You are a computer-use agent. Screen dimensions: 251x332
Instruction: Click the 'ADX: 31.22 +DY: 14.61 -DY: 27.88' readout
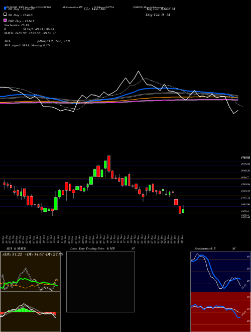[x=32, y=255]
